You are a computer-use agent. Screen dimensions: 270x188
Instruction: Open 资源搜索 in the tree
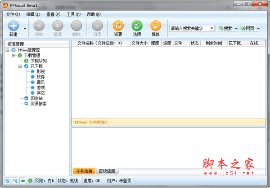coord(38,104)
